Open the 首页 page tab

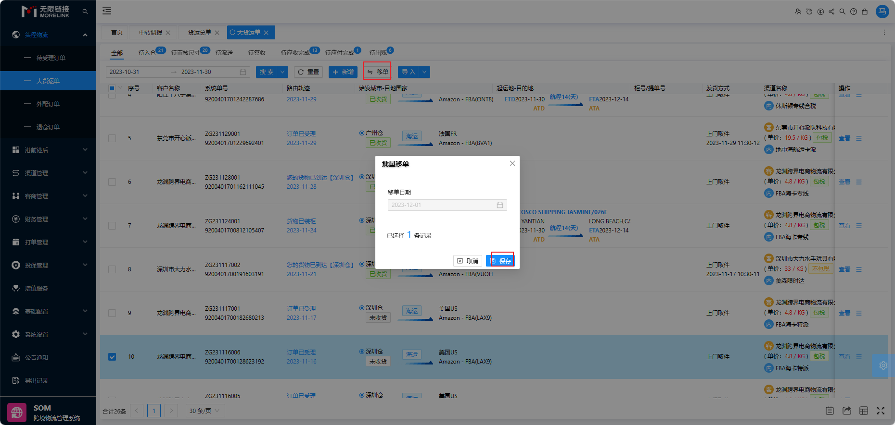click(117, 33)
